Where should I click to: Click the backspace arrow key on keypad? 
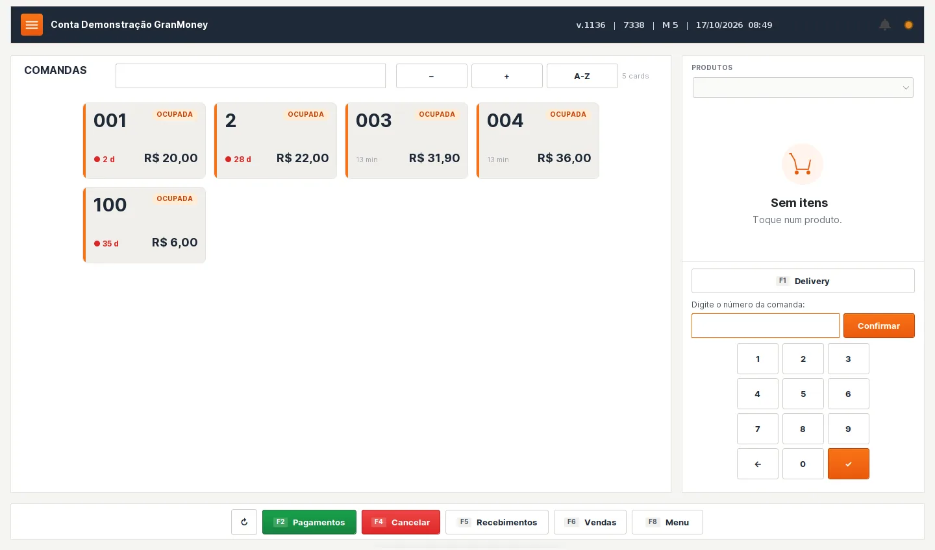coord(758,464)
